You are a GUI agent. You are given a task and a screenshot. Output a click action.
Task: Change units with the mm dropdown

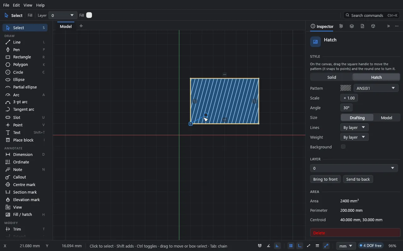346,246
